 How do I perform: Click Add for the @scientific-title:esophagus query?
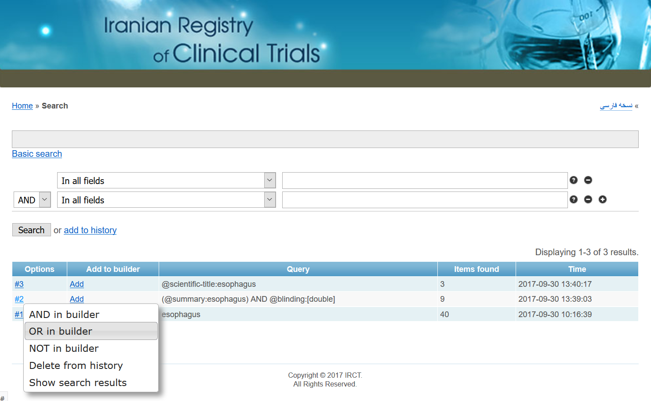click(76, 284)
